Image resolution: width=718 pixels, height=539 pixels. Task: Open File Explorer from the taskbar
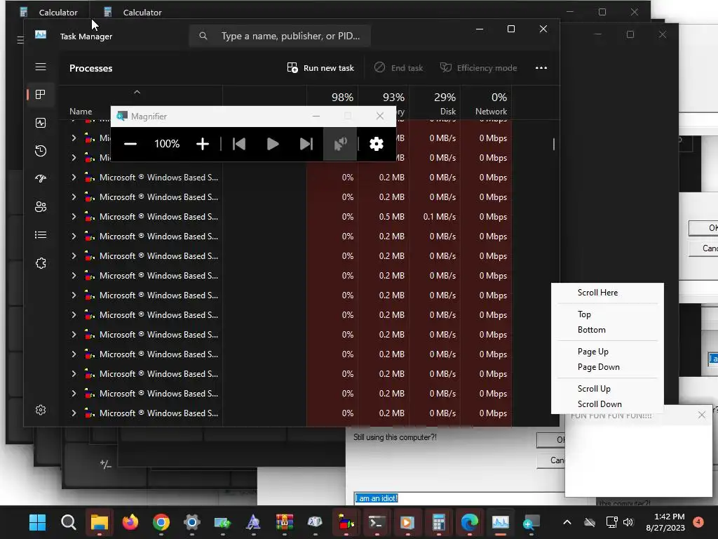point(100,522)
